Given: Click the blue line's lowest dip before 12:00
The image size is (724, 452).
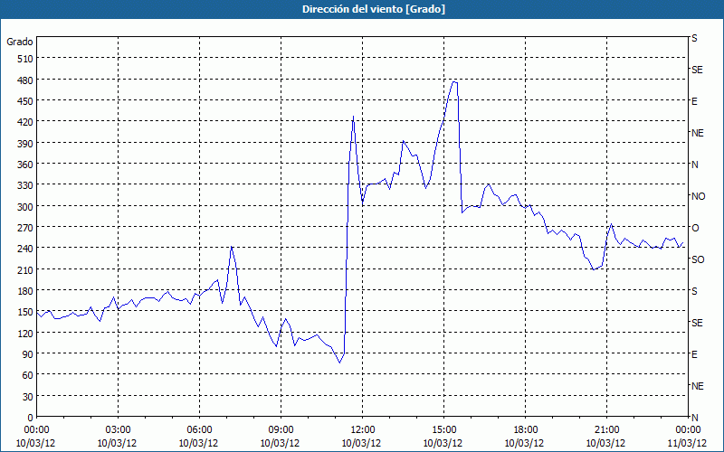Looking at the screenshot, I should coord(340,363).
